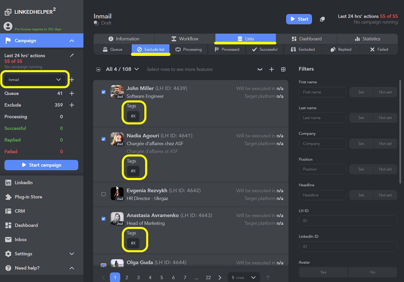Screen dimensions: 404x282
Task: Click Set for Last name filter
Action: 361,118
